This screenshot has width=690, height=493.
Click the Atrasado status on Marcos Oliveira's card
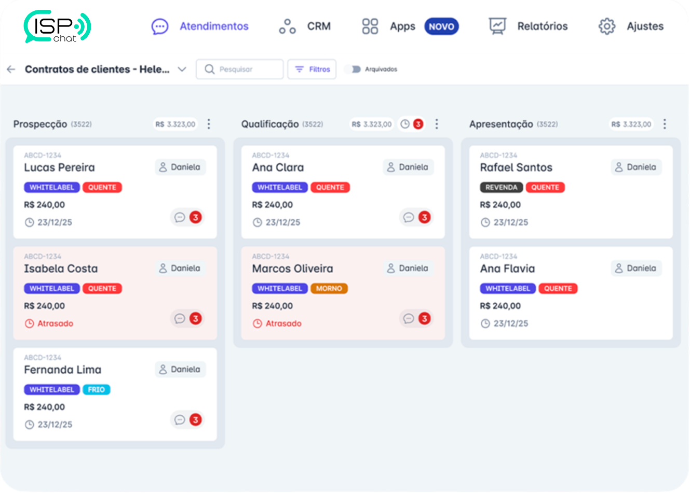pyautogui.click(x=277, y=323)
